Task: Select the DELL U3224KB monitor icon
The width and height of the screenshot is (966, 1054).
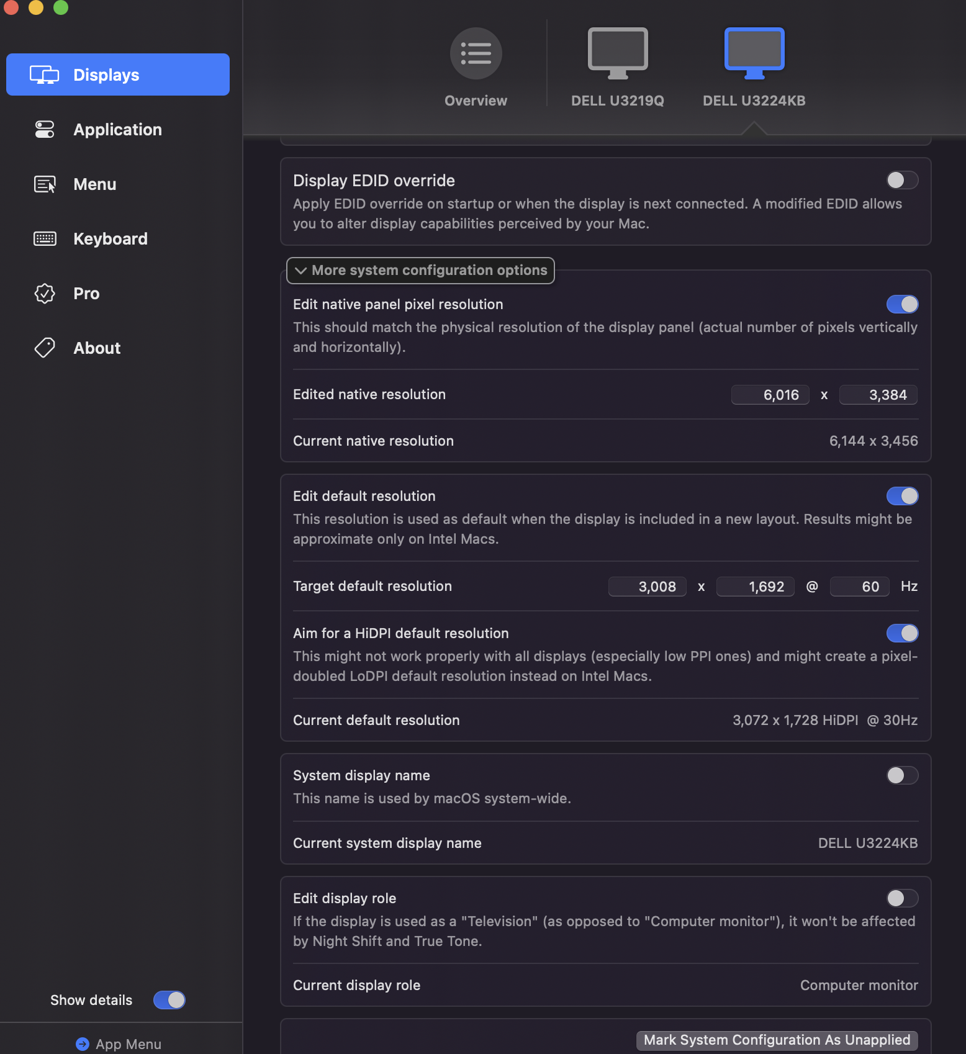Action: coord(754,53)
